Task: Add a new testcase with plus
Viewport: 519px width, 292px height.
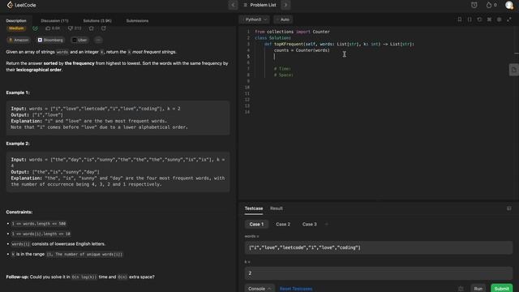Action: [x=326, y=225]
